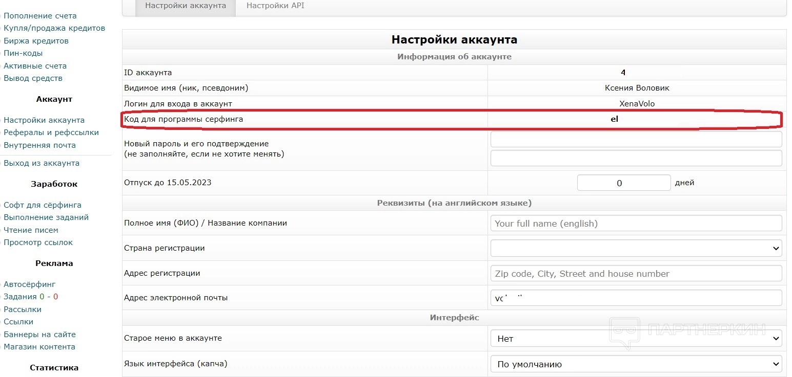Screen dimensions: 792x377
Task: Open Рефералы и рефссылки
Action: [x=51, y=132]
